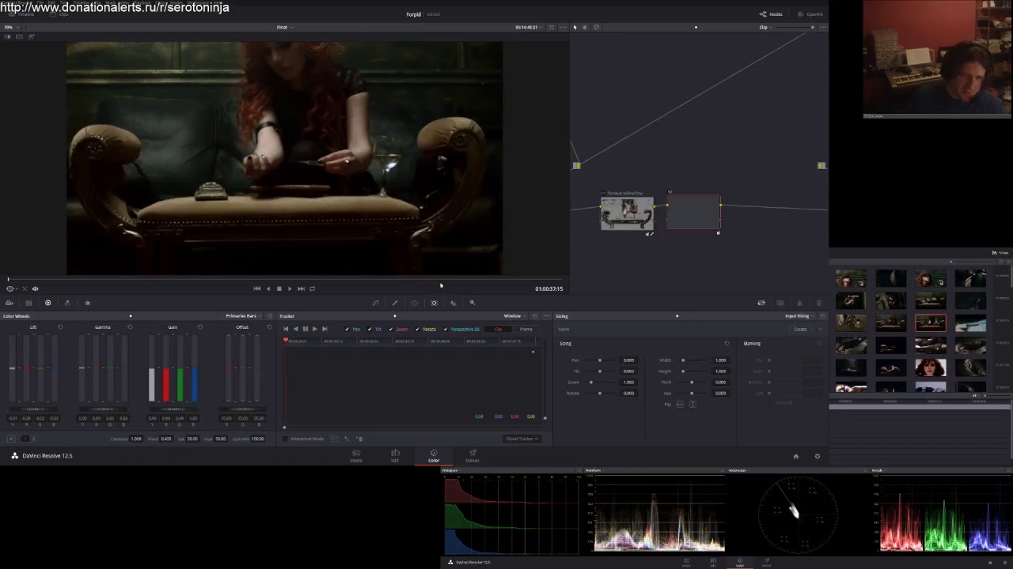
Task: Click the Zoom slider handle in Sizing
Action: (590, 382)
